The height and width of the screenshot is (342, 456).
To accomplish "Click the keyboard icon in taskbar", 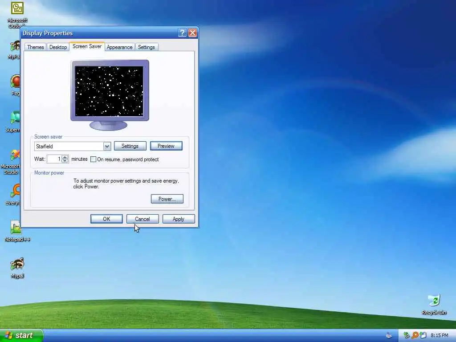I will [x=389, y=336].
